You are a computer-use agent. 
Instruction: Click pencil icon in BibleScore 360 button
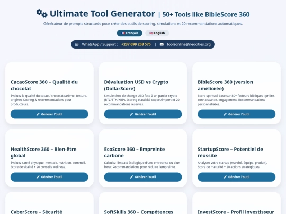[225, 114]
